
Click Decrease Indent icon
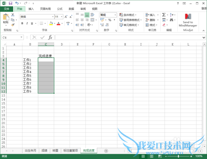point(77,25)
